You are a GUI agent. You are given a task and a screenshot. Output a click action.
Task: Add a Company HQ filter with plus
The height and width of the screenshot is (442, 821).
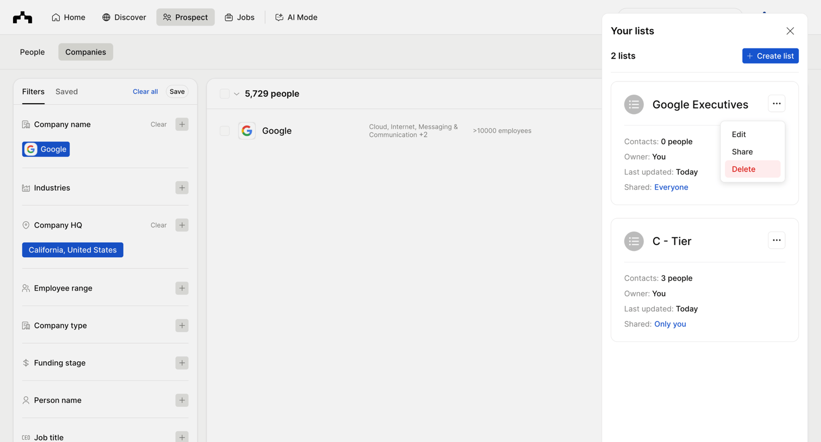(x=182, y=225)
